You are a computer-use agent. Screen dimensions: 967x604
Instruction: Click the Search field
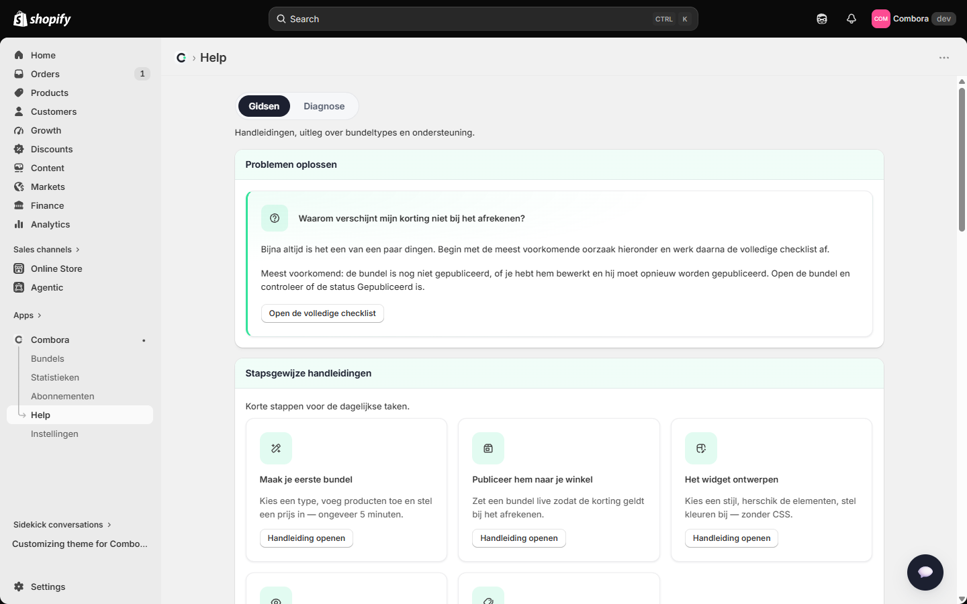click(483, 19)
